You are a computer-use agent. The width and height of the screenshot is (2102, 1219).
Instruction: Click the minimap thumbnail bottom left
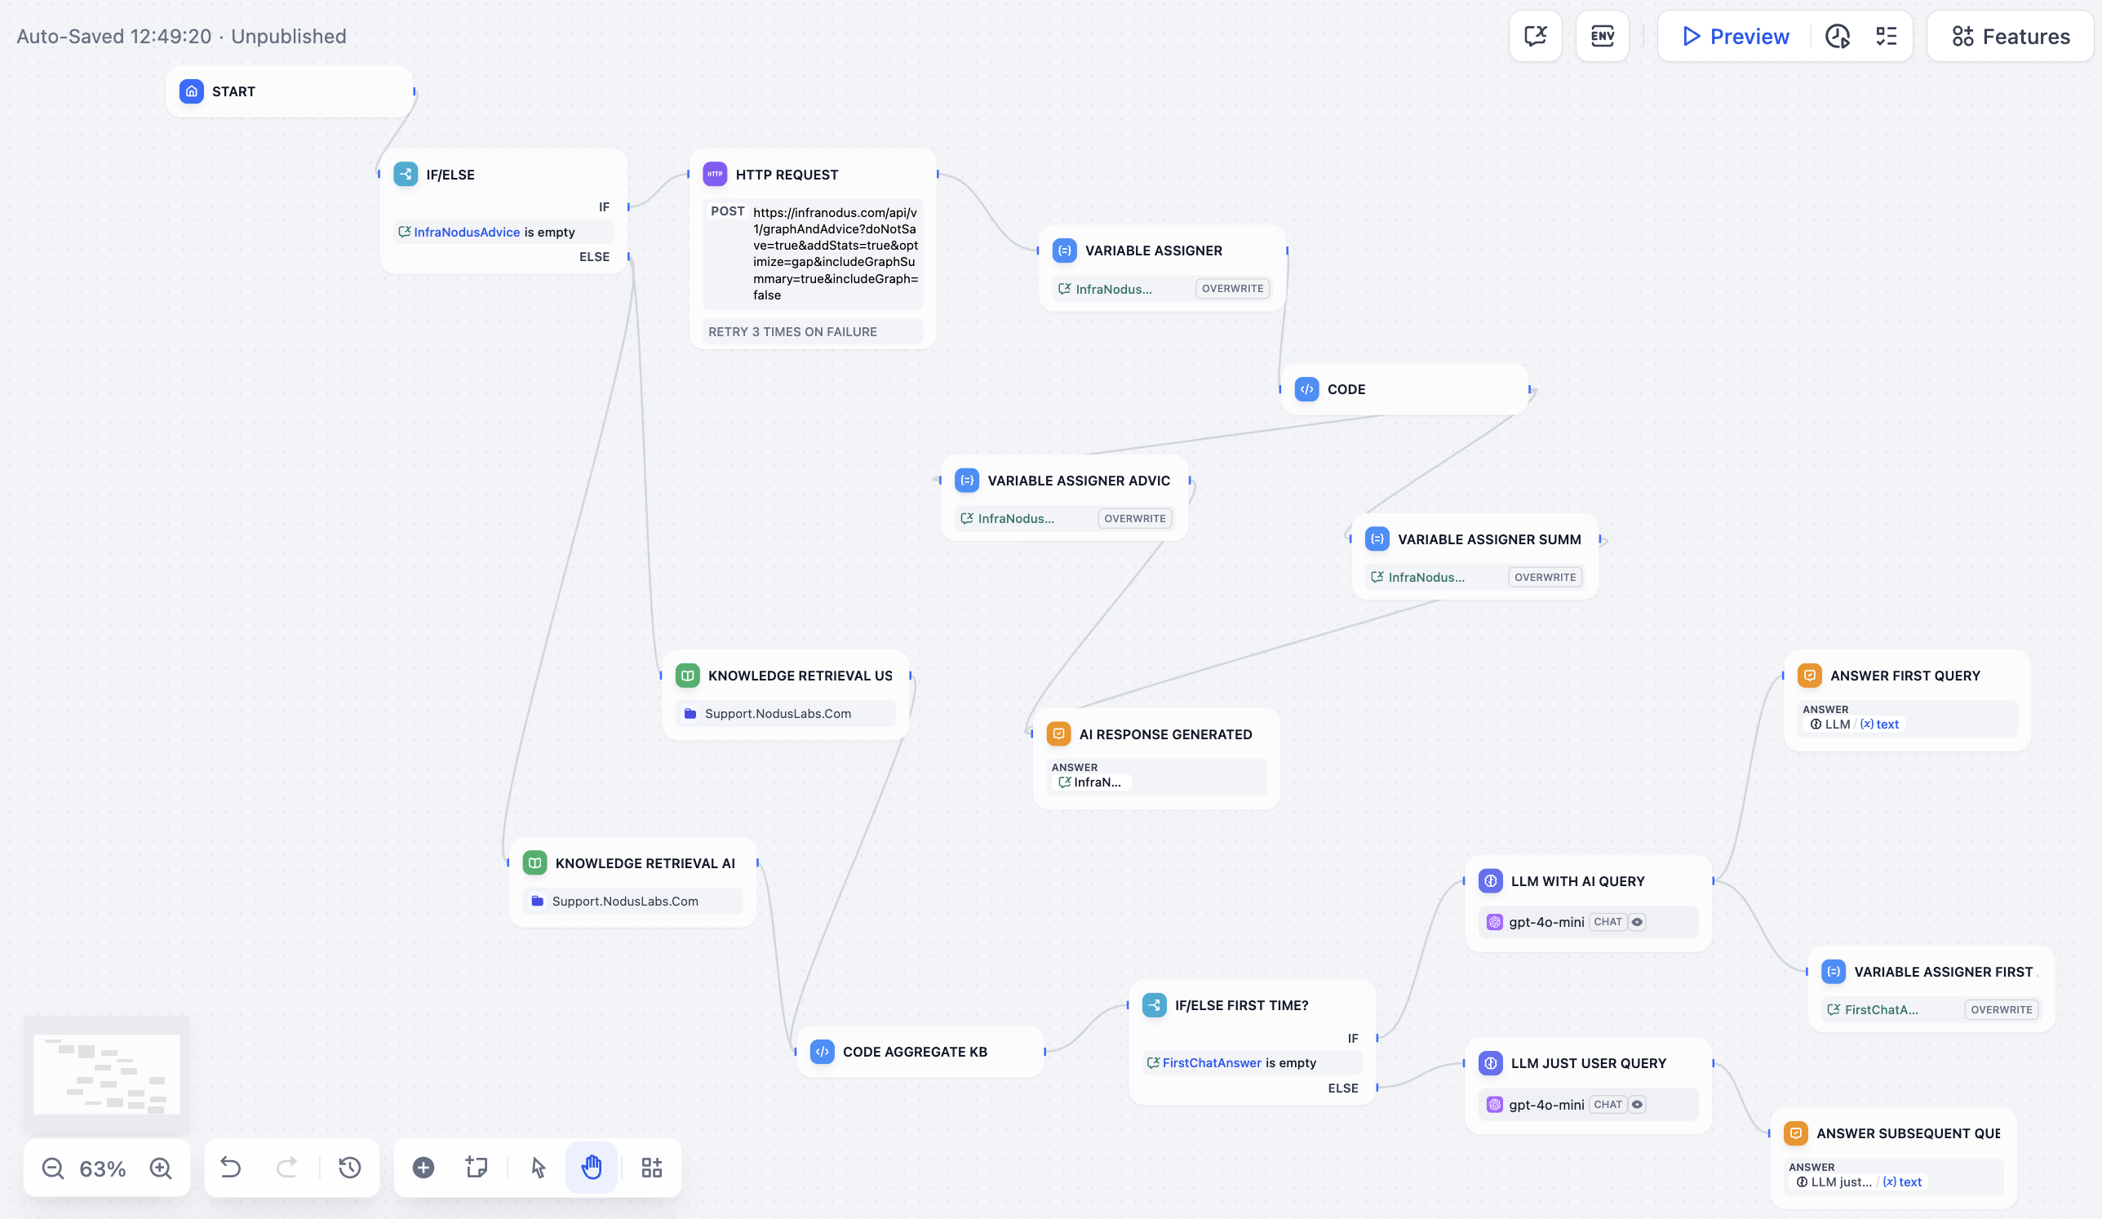pyautogui.click(x=106, y=1075)
